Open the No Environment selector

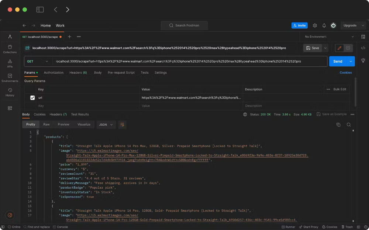(x=328, y=36)
